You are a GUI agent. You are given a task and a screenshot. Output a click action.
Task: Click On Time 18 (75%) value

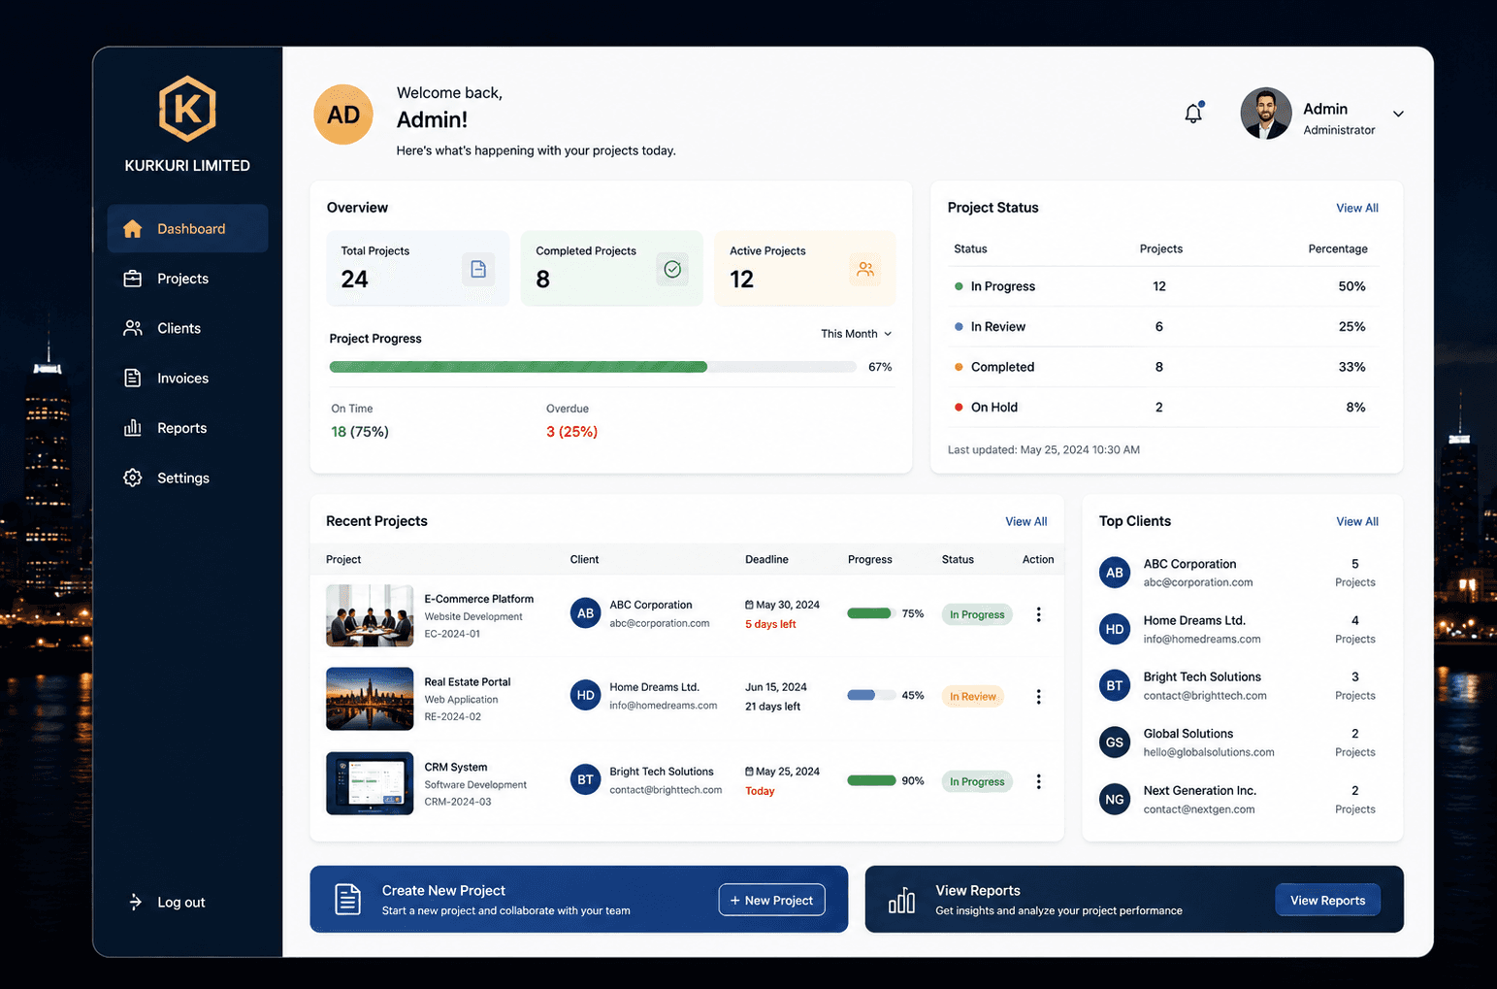[x=360, y=432]
